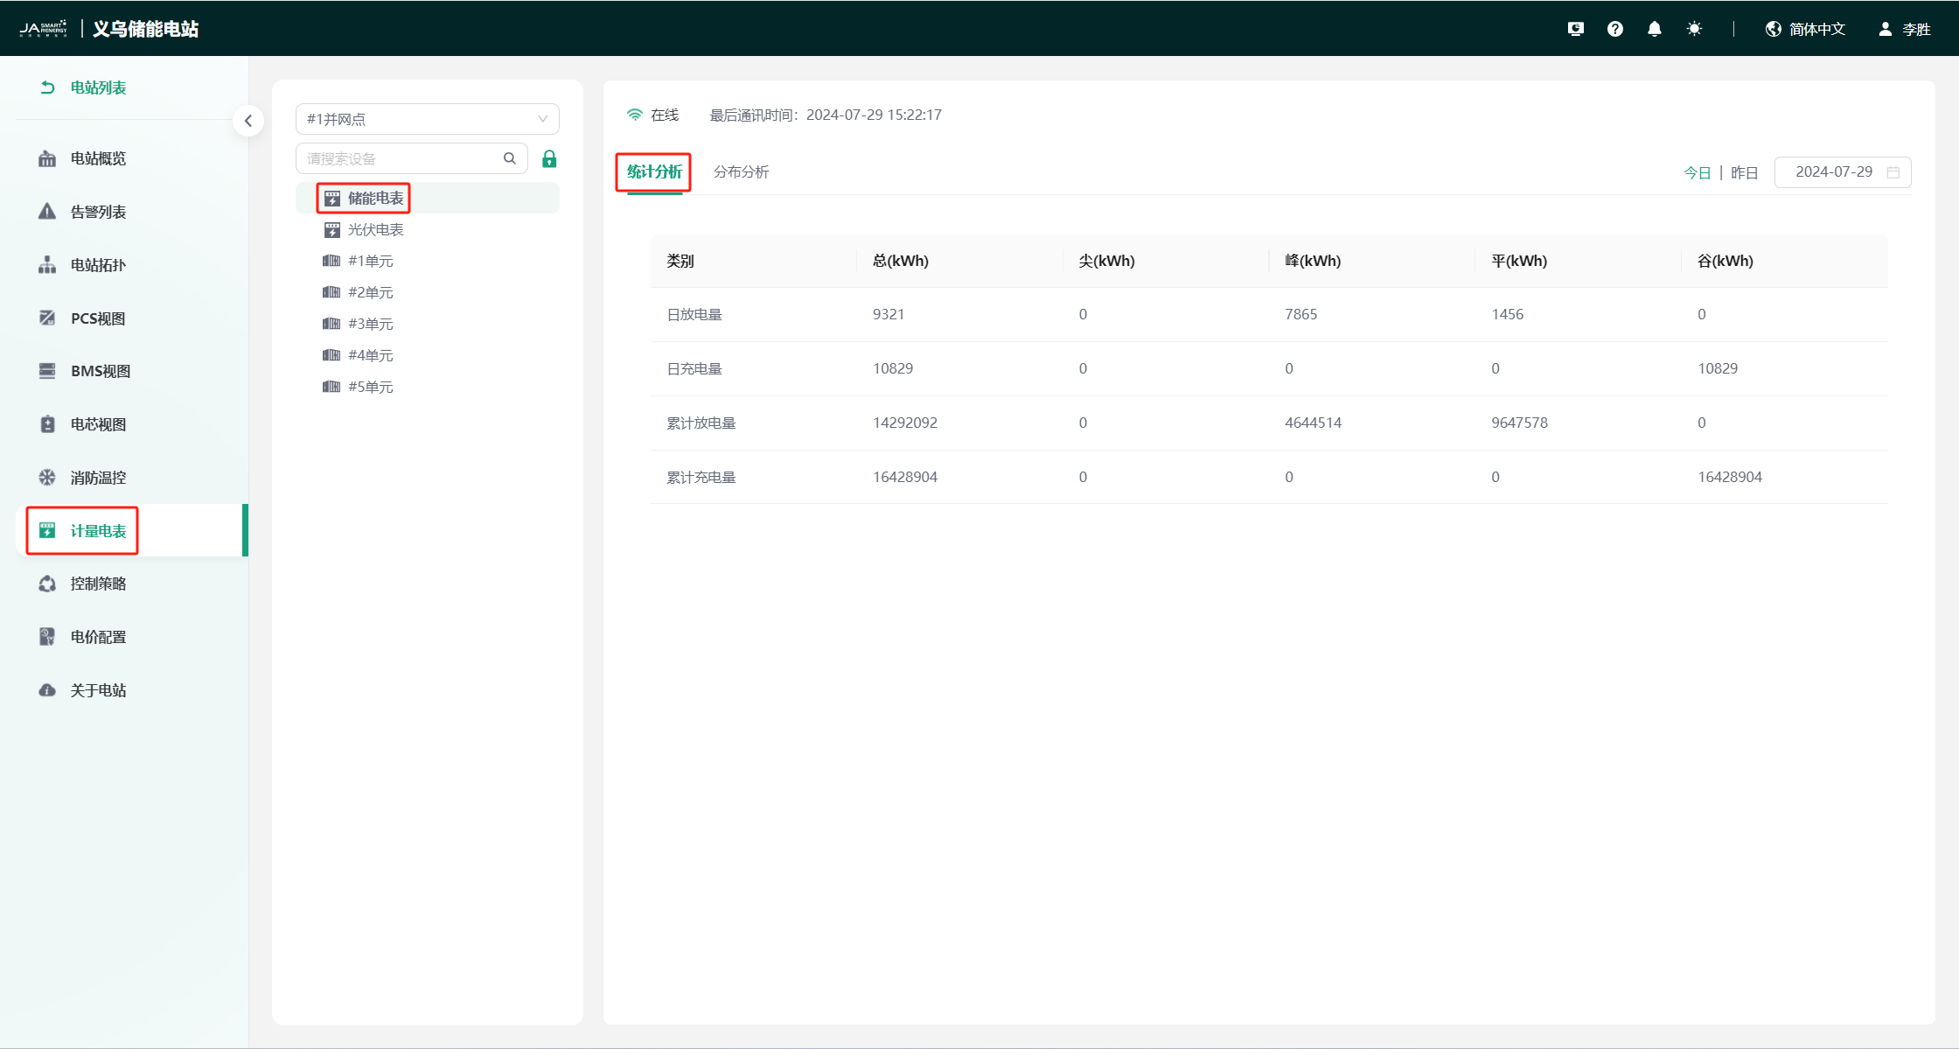Click the 昨日 link
The height and width of the screenshot is (1049, 1959).
point(1744,172)
